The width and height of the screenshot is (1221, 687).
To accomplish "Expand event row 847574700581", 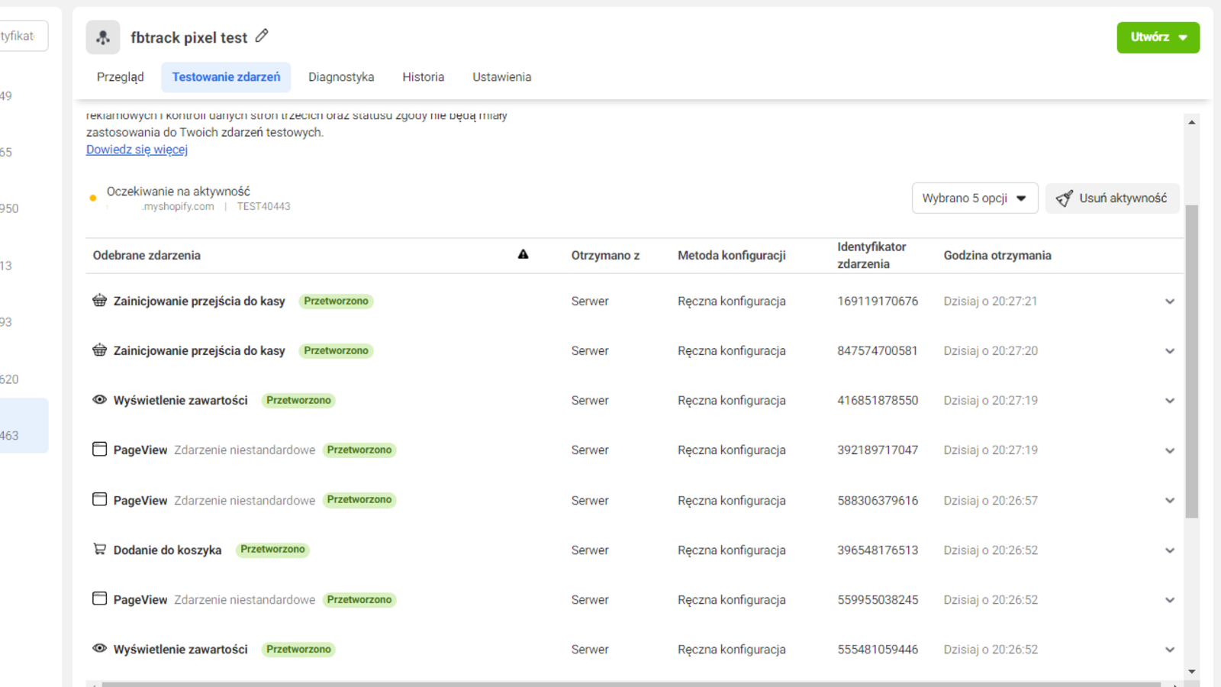I will coord(1169,351).
